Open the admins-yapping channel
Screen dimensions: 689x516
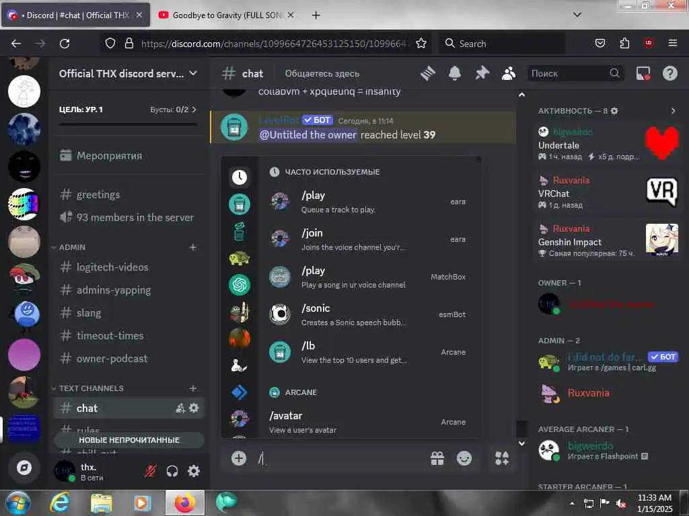129,290
